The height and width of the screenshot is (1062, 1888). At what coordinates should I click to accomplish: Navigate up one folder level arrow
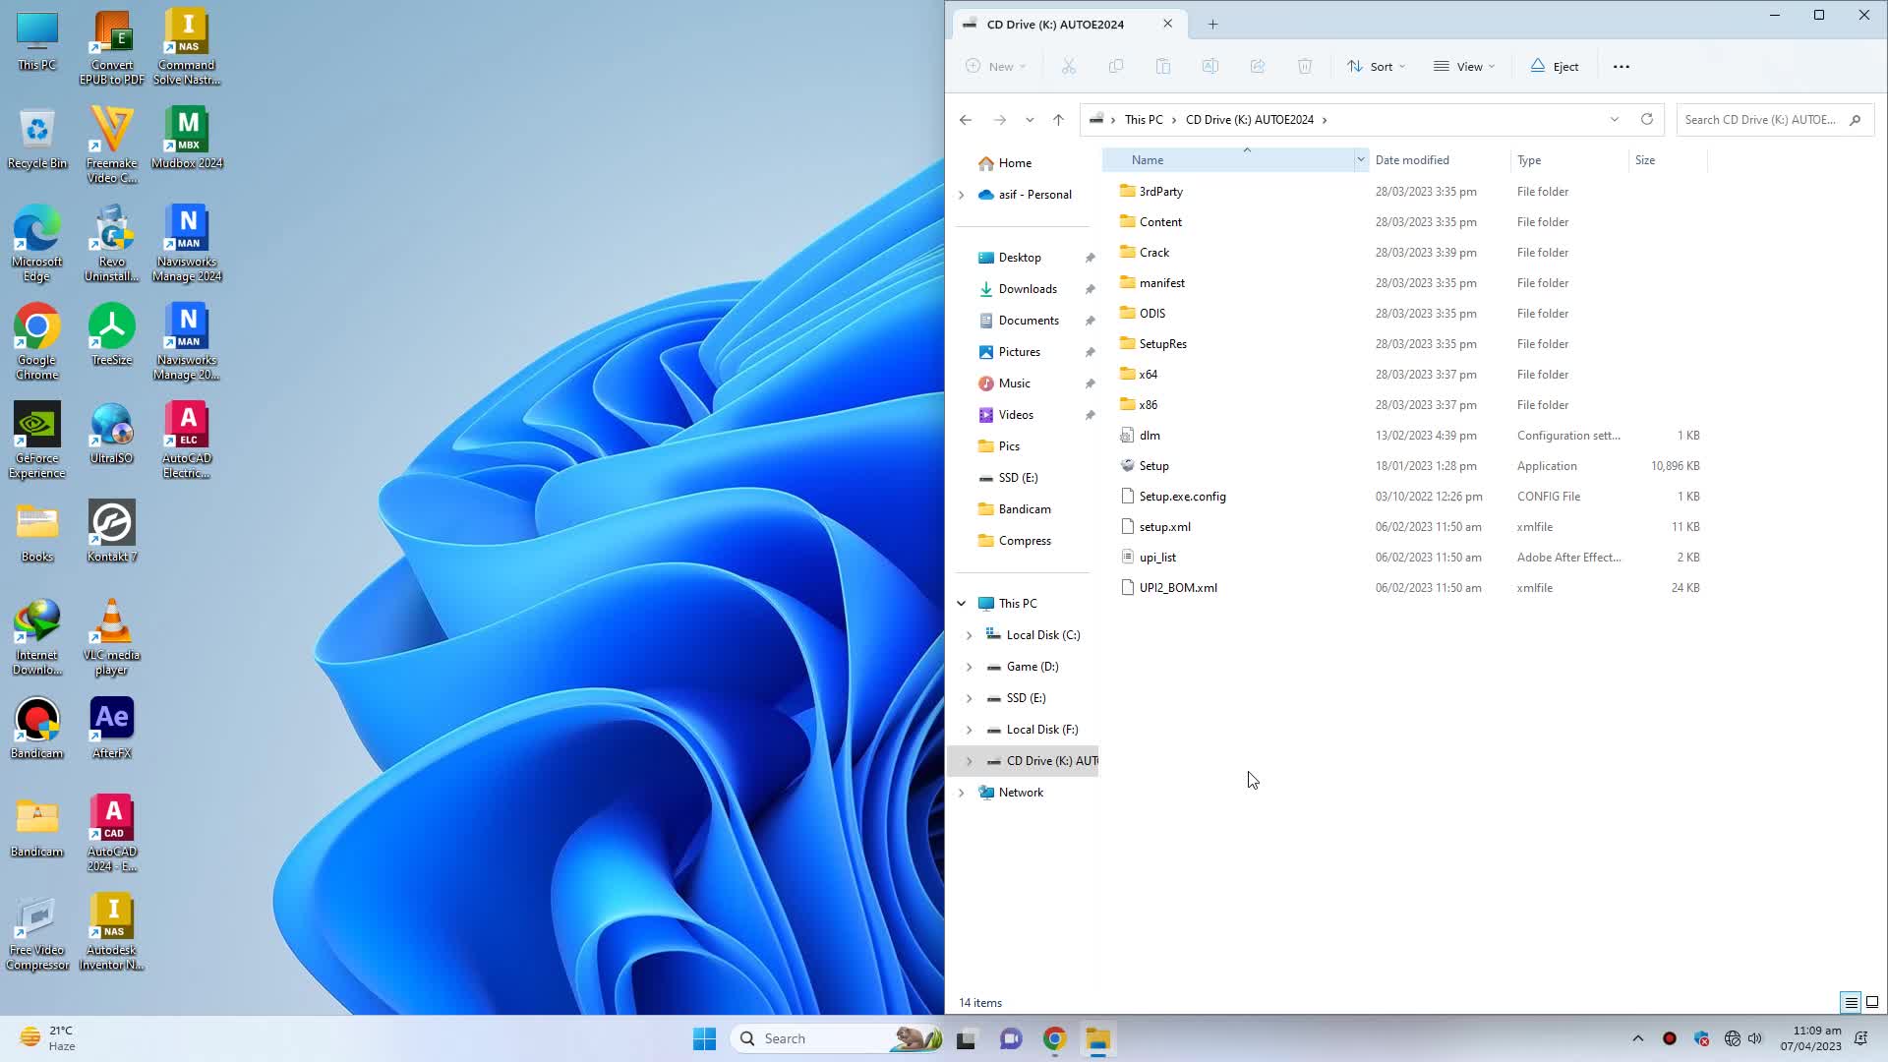point(1058,120)
